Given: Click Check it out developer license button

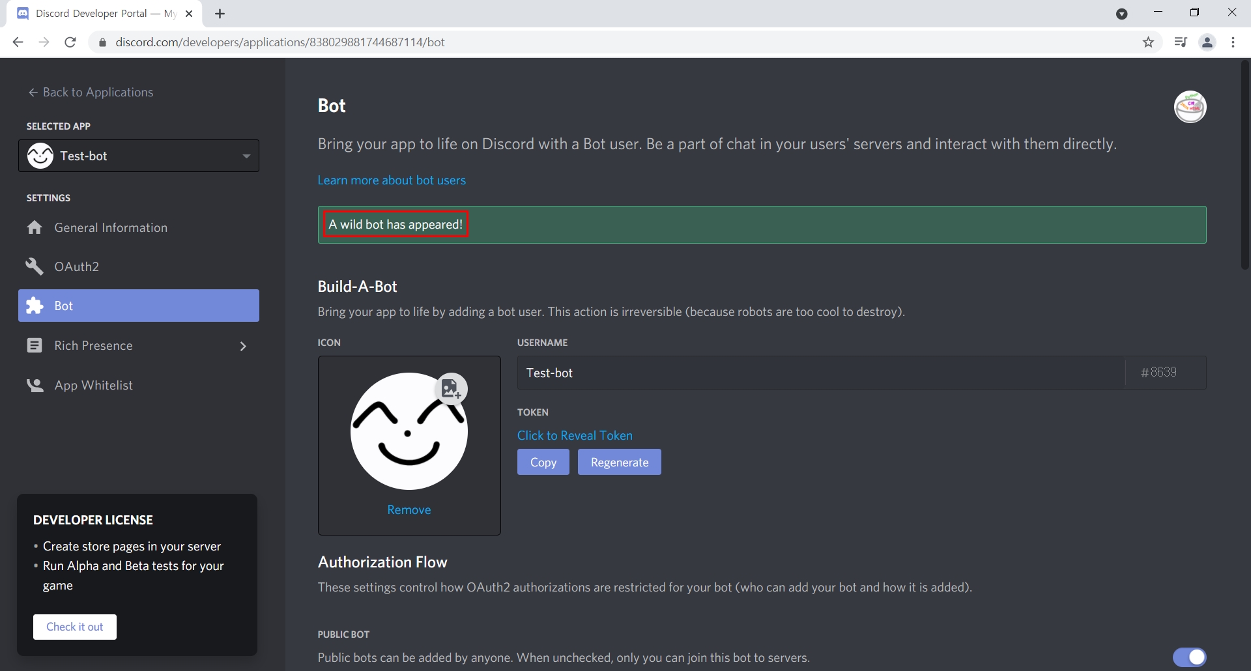Looking at the screenshot, I should [75, 627].
